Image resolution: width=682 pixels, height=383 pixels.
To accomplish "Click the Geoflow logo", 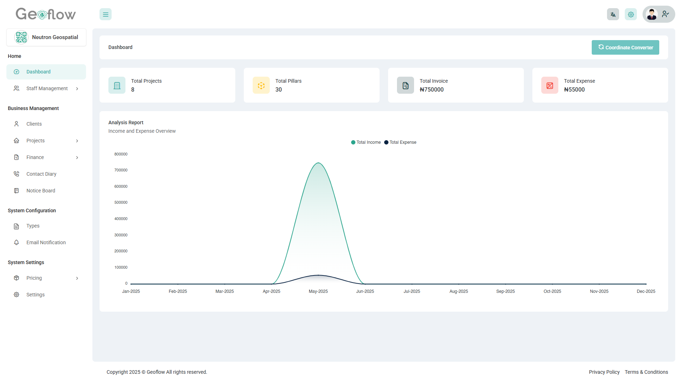I will pyautogui.click(x=46, y=14).
